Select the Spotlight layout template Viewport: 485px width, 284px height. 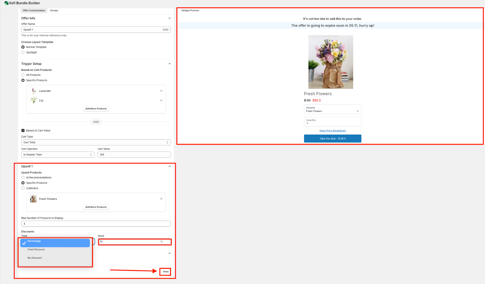(x=23, y=52)
